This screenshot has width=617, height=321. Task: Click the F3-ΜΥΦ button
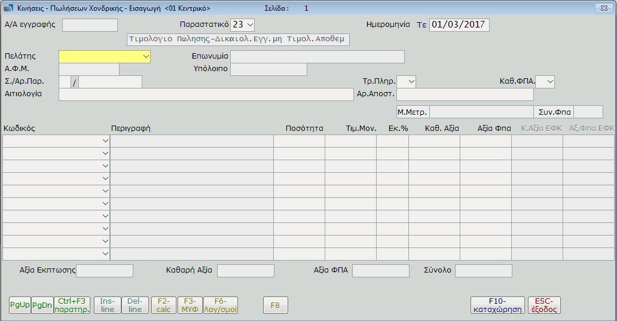[190, 305]
